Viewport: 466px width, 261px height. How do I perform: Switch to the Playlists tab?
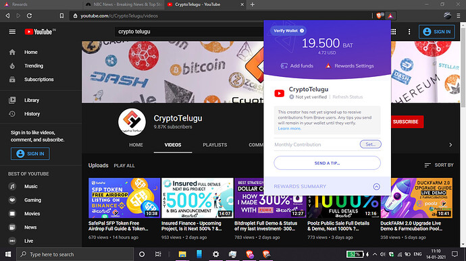coord(215,145)
